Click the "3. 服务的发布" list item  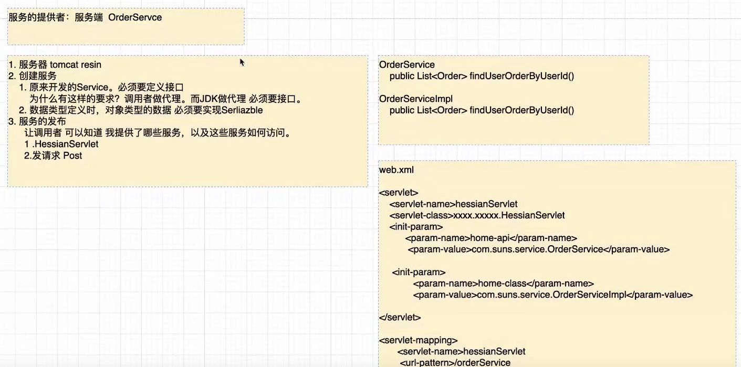37,122
